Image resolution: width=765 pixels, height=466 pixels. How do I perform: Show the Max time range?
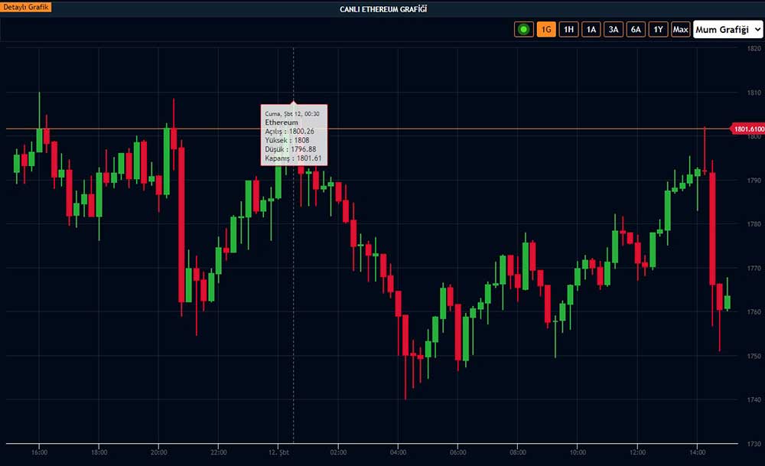(680, 29)
